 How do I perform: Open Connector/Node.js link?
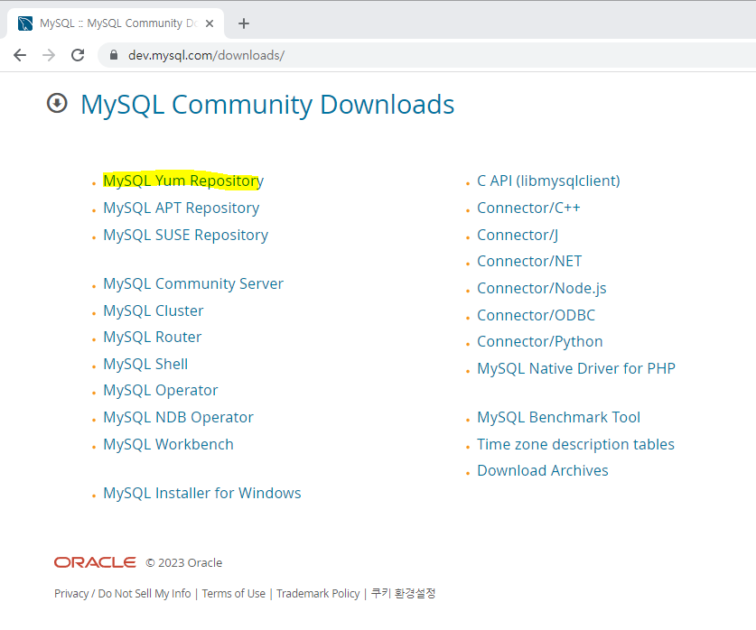tap(541, 288)
